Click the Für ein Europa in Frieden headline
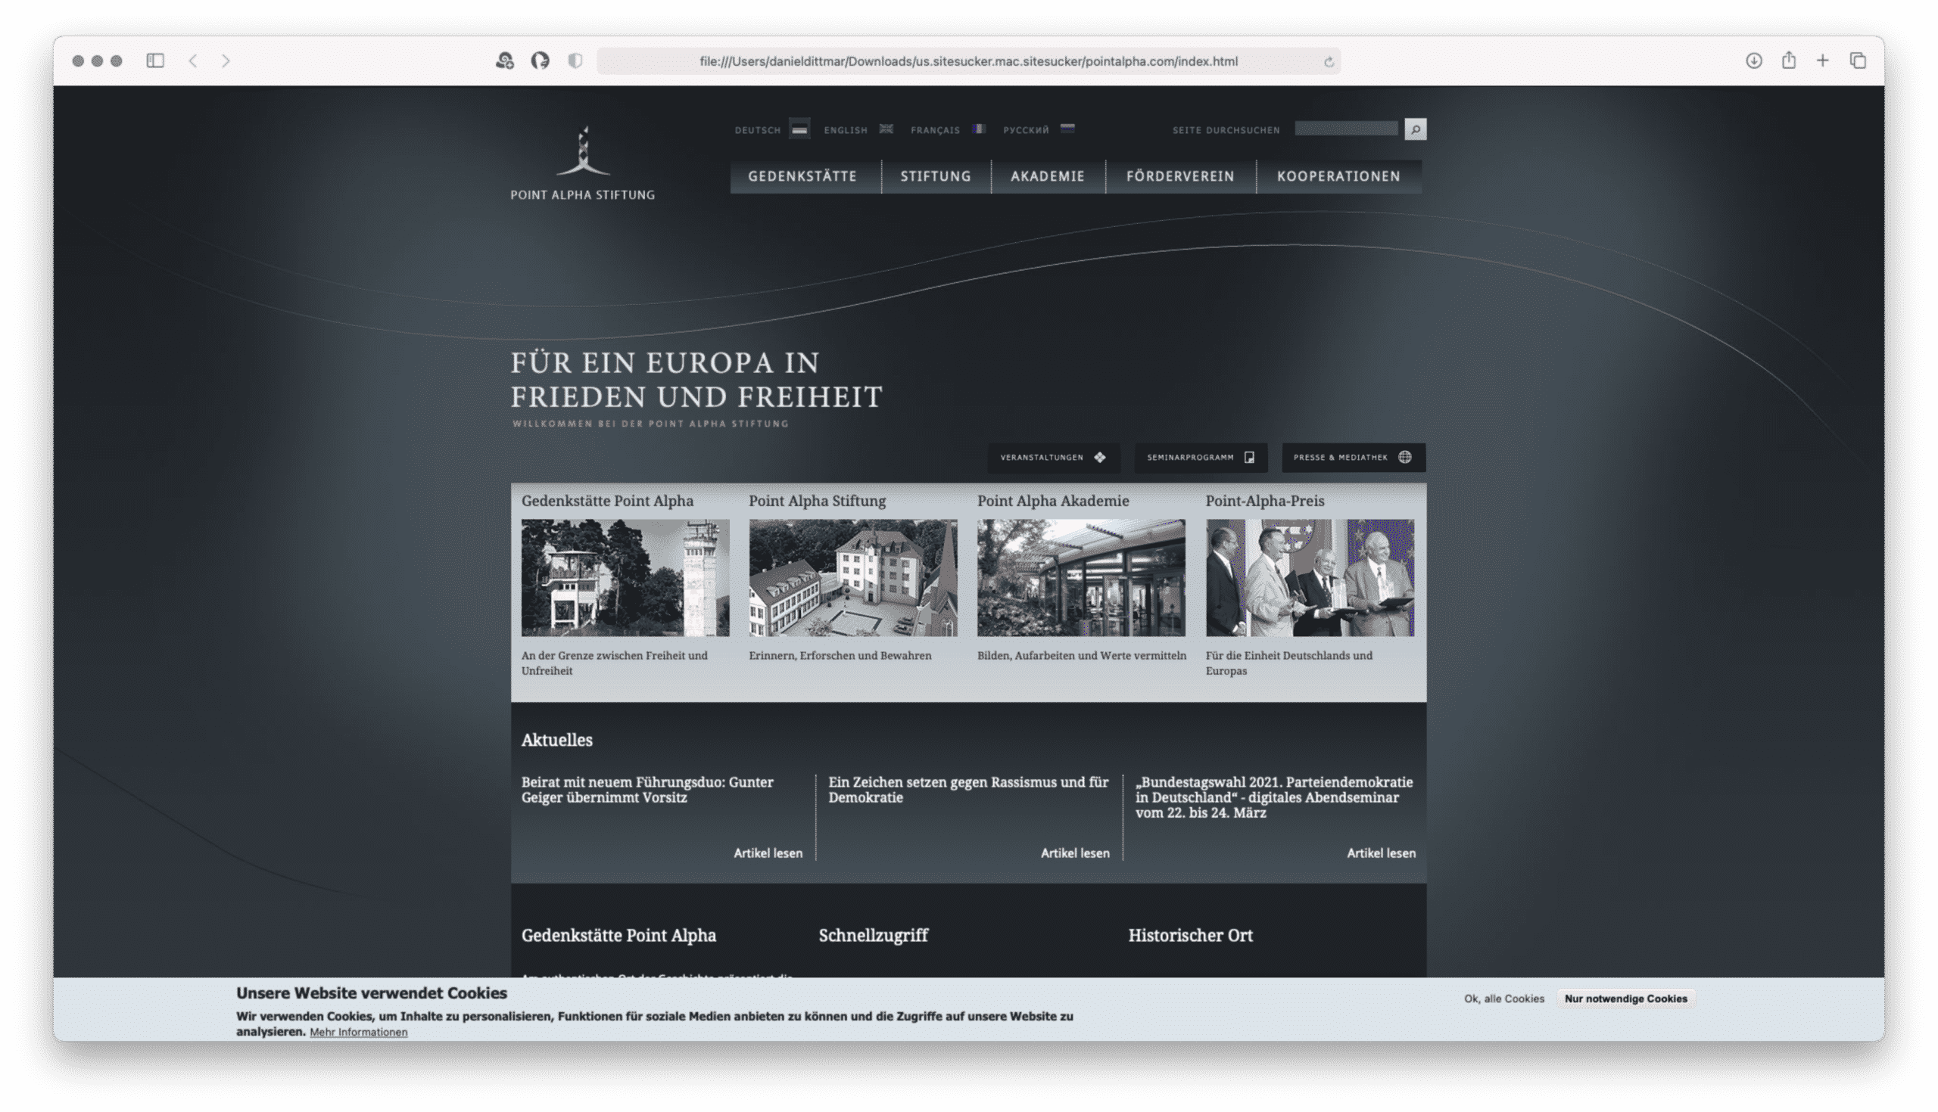 696,380
